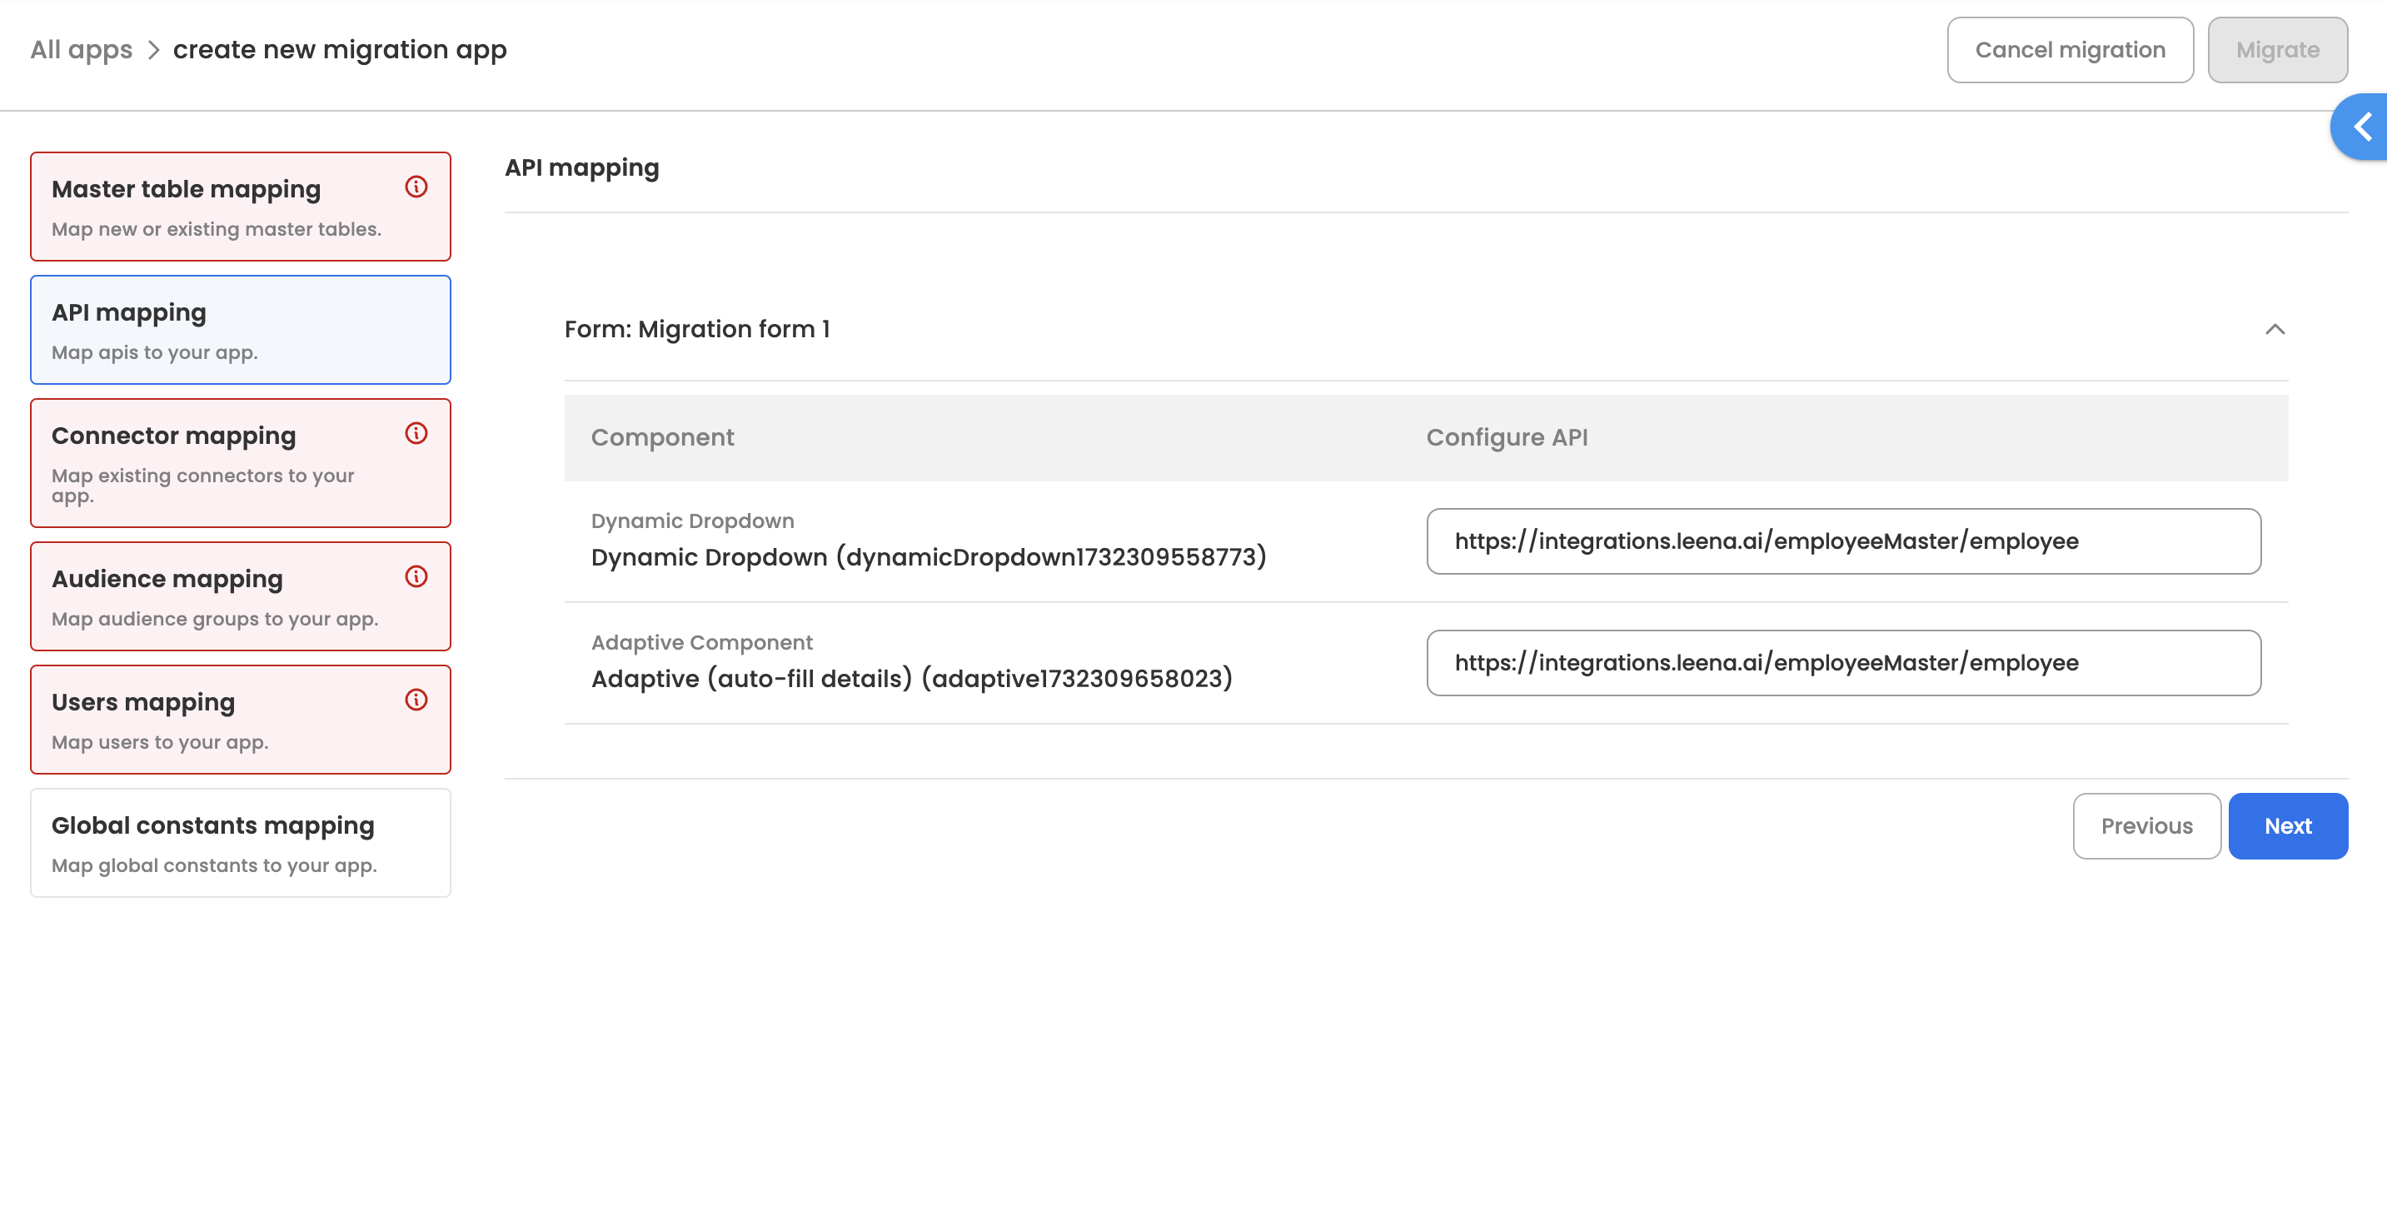Collapse the Migration form 1 section

coord(2274,329)
